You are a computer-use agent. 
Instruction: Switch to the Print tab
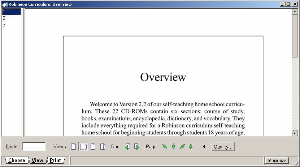click(55, 160)
